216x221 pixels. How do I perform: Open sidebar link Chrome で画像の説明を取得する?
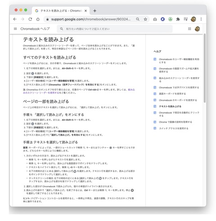tap(175, 122)
